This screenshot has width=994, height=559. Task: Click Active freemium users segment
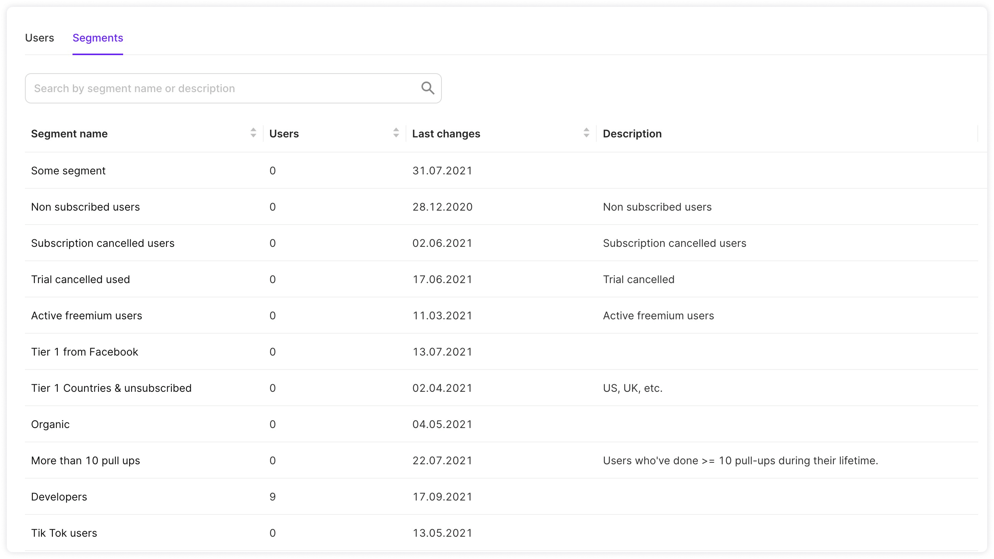click(86, 316)
